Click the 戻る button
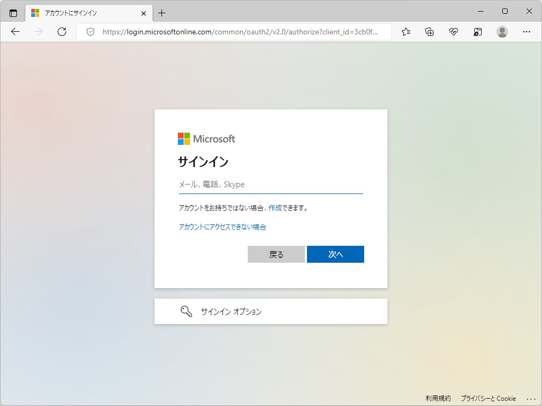 pos(276,254)
